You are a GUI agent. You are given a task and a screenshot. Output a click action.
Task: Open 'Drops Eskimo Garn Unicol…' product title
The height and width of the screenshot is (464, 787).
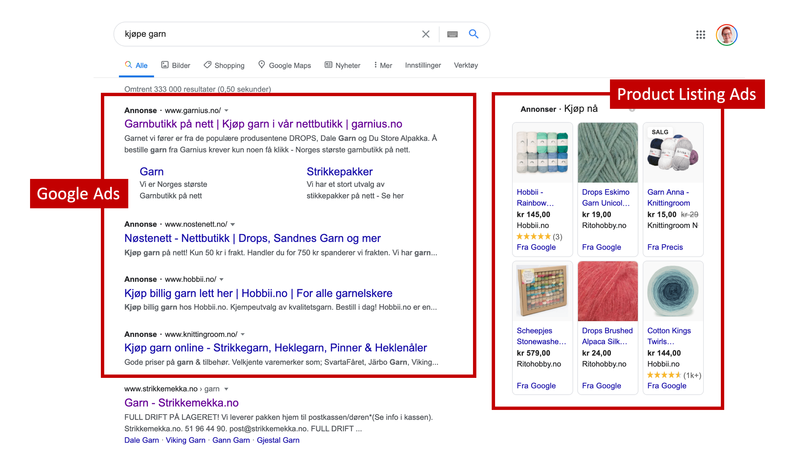(606, 198)
